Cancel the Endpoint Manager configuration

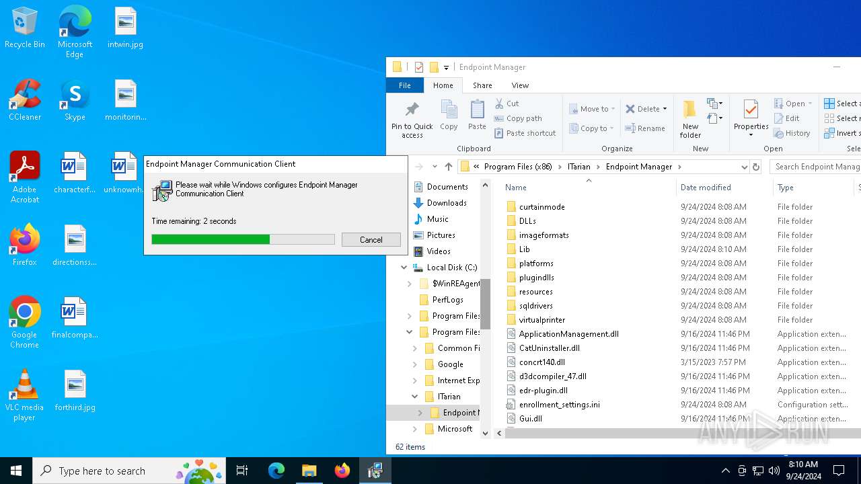point(371,240)
